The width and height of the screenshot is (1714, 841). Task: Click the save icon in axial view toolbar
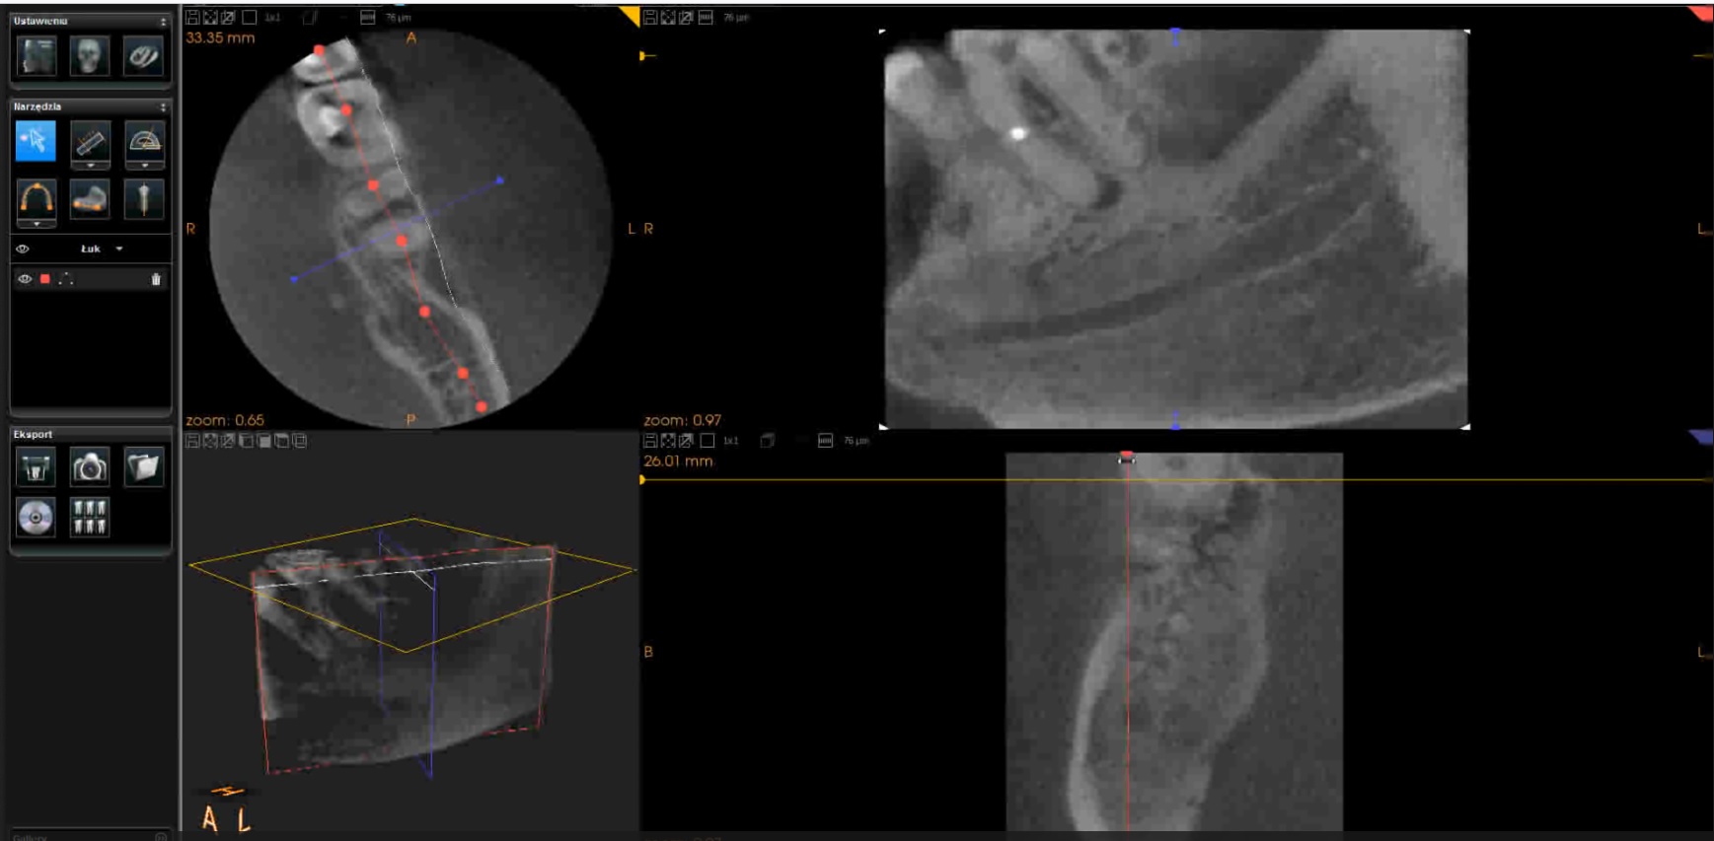tap(192, 17)
